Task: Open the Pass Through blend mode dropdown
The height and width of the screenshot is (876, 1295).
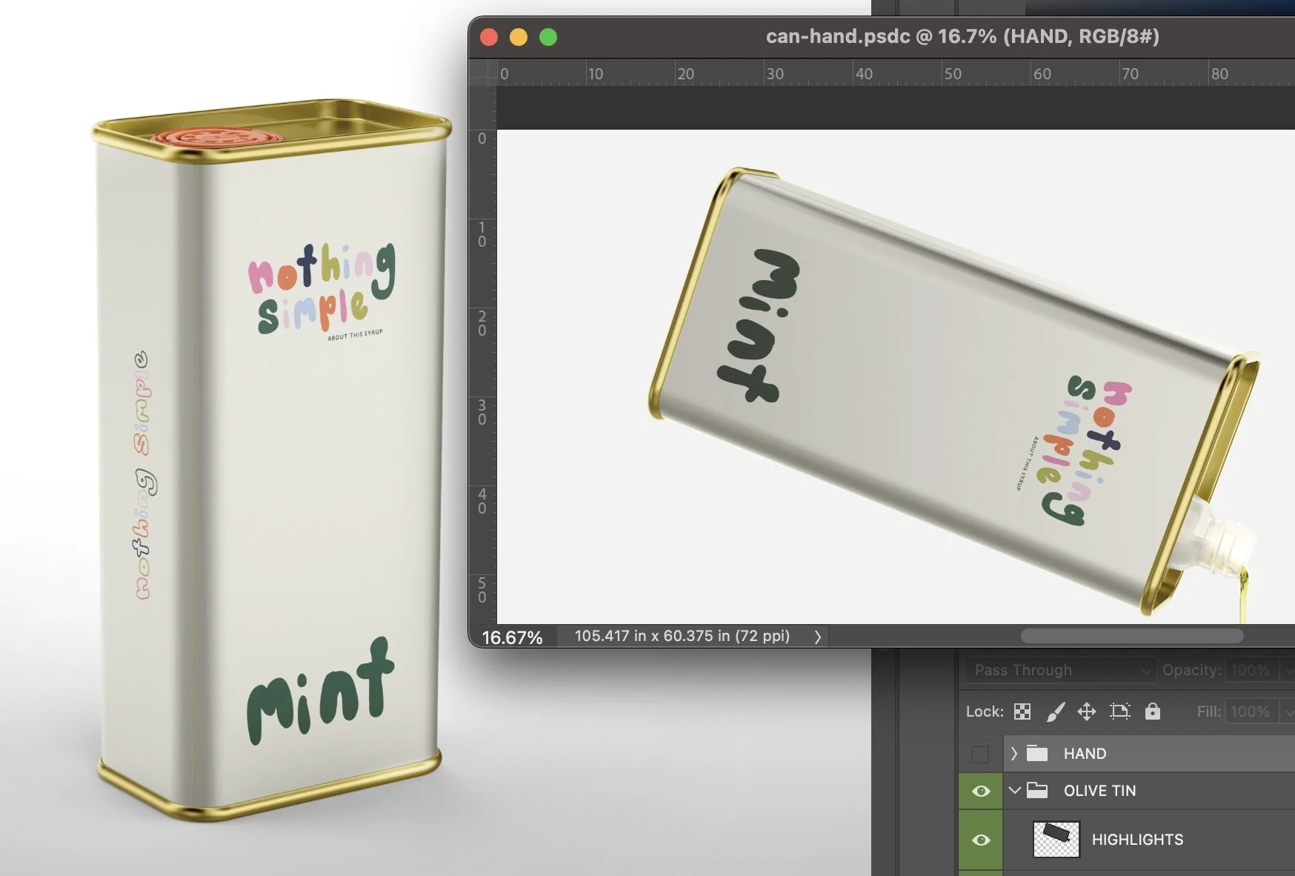Action: tap(1059, 670)
